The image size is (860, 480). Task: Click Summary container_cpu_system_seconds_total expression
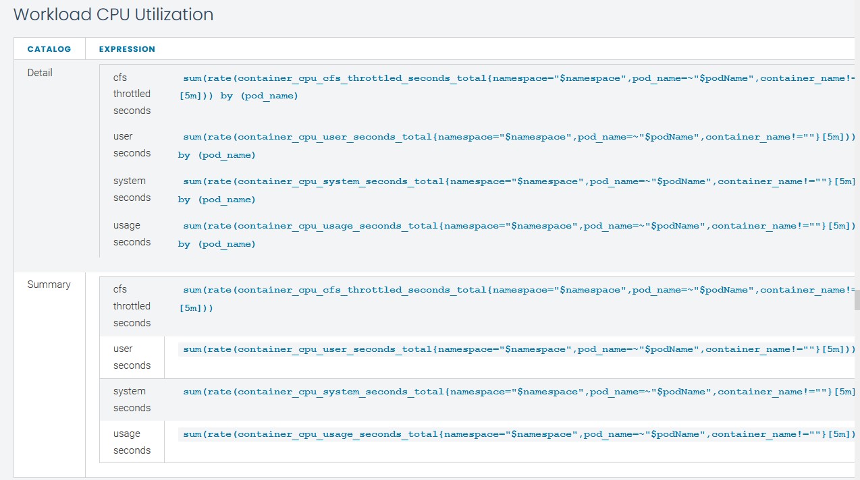[x=518, y=392]
